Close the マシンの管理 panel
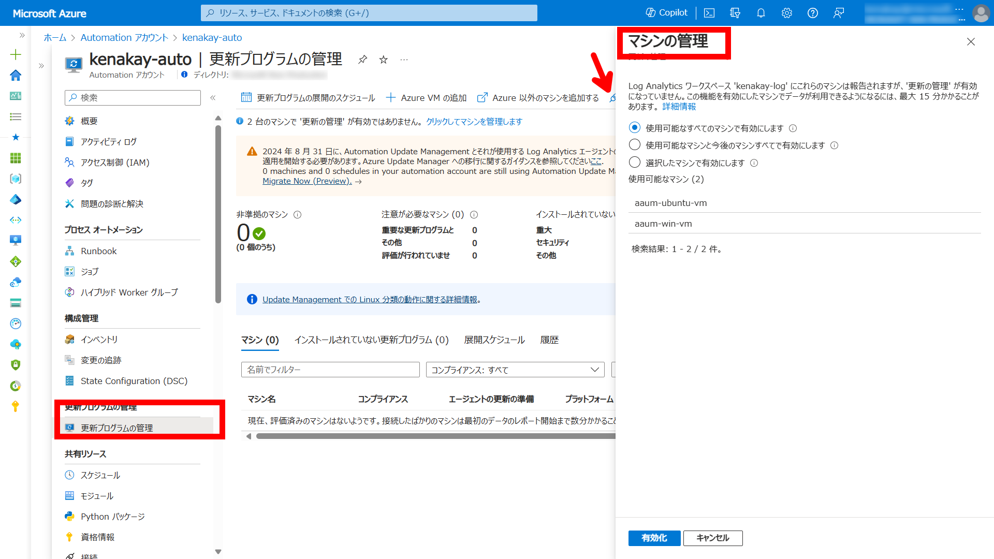Image resolution: width=994 pixels, height=559 pixels. coord(971,42)
